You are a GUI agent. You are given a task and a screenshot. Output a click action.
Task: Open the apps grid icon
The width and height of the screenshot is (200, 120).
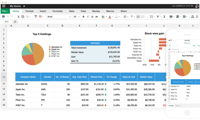click(4, 6)
